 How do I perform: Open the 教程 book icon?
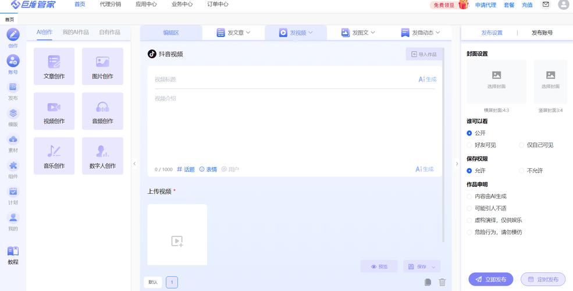[x=13, y=251]
